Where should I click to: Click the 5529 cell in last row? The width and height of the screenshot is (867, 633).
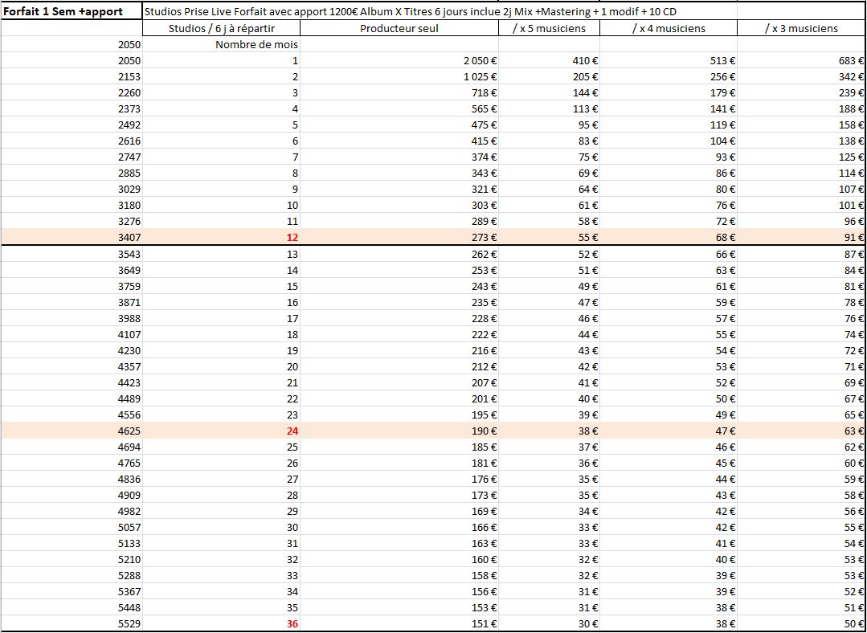129,623
